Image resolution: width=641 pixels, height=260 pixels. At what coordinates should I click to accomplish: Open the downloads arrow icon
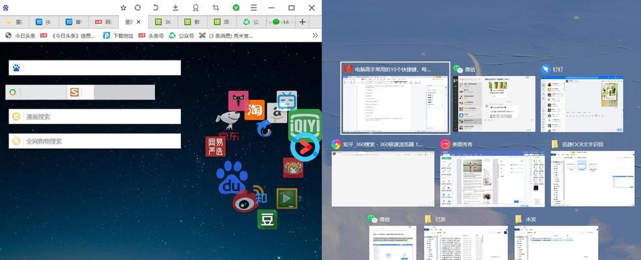point(175,8)
